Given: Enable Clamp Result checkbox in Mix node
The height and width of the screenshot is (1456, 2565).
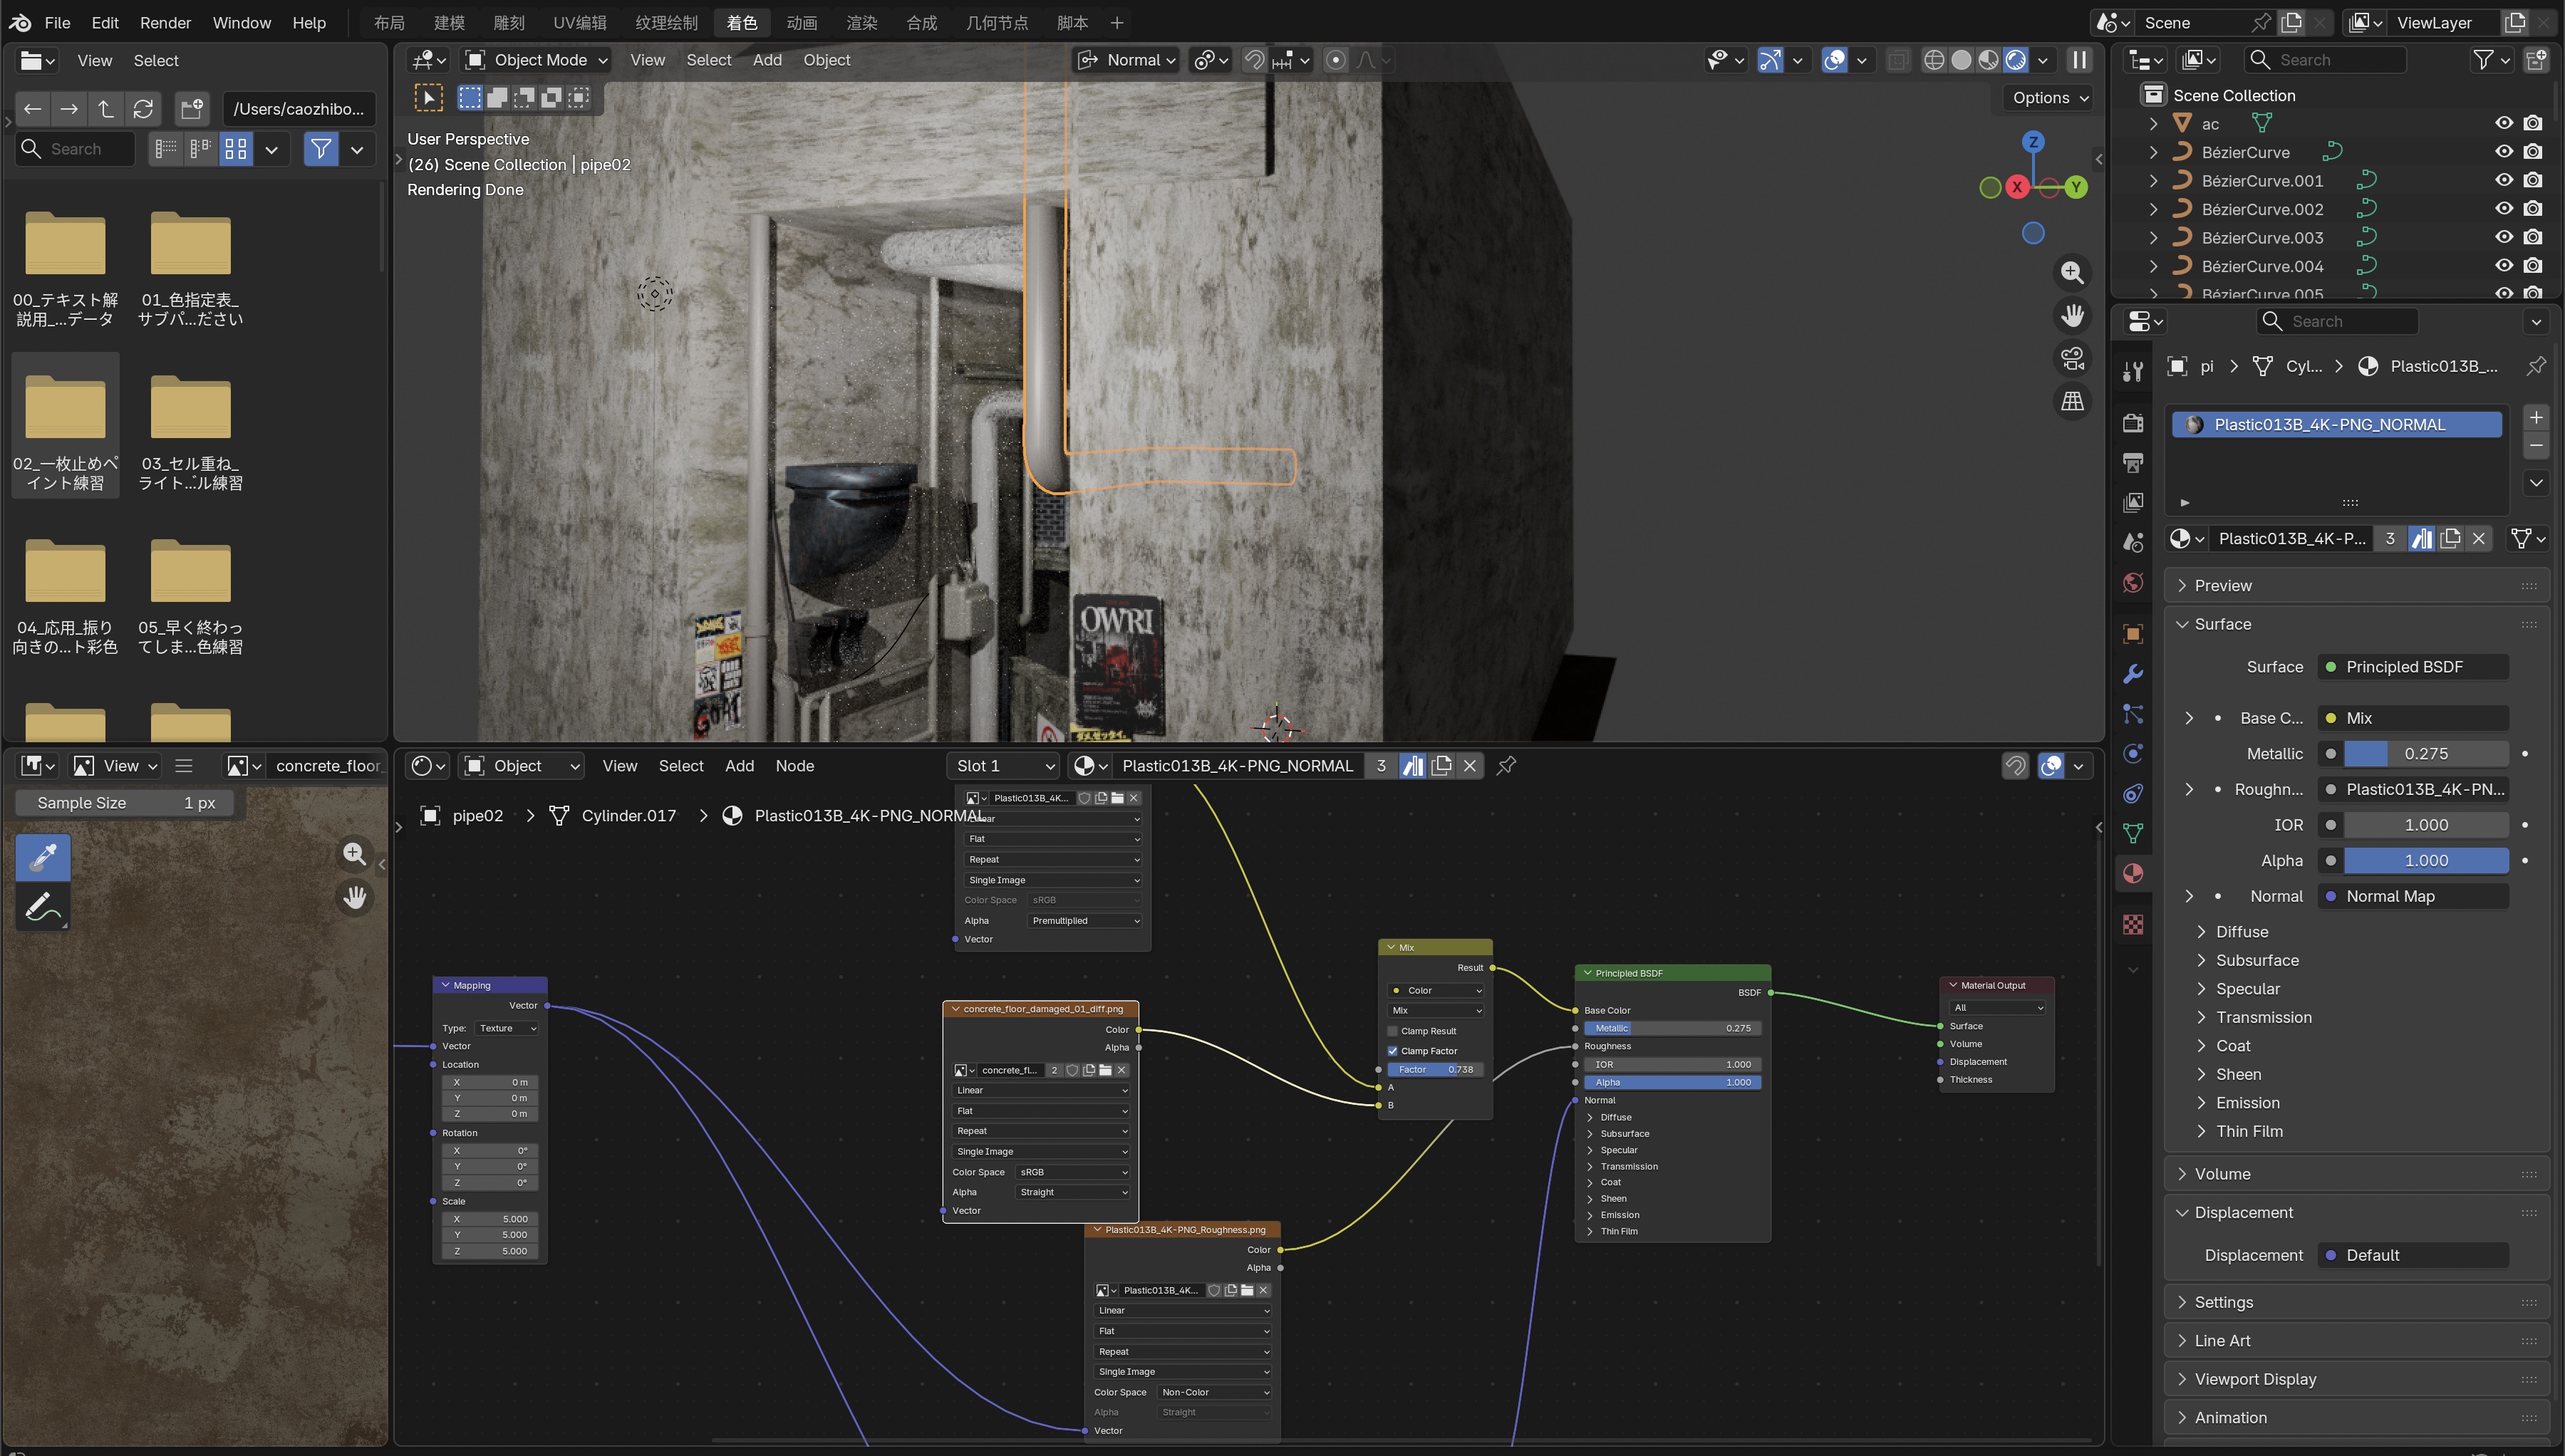Looking at the screenshot, I should [x=1392, y=1031].
